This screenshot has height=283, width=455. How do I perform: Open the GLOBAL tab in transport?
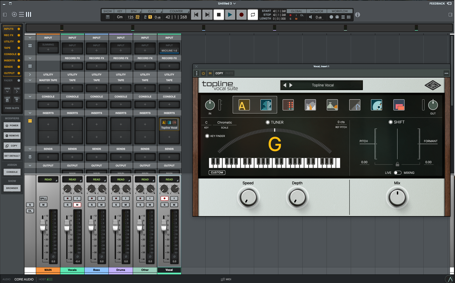[297, 11]
